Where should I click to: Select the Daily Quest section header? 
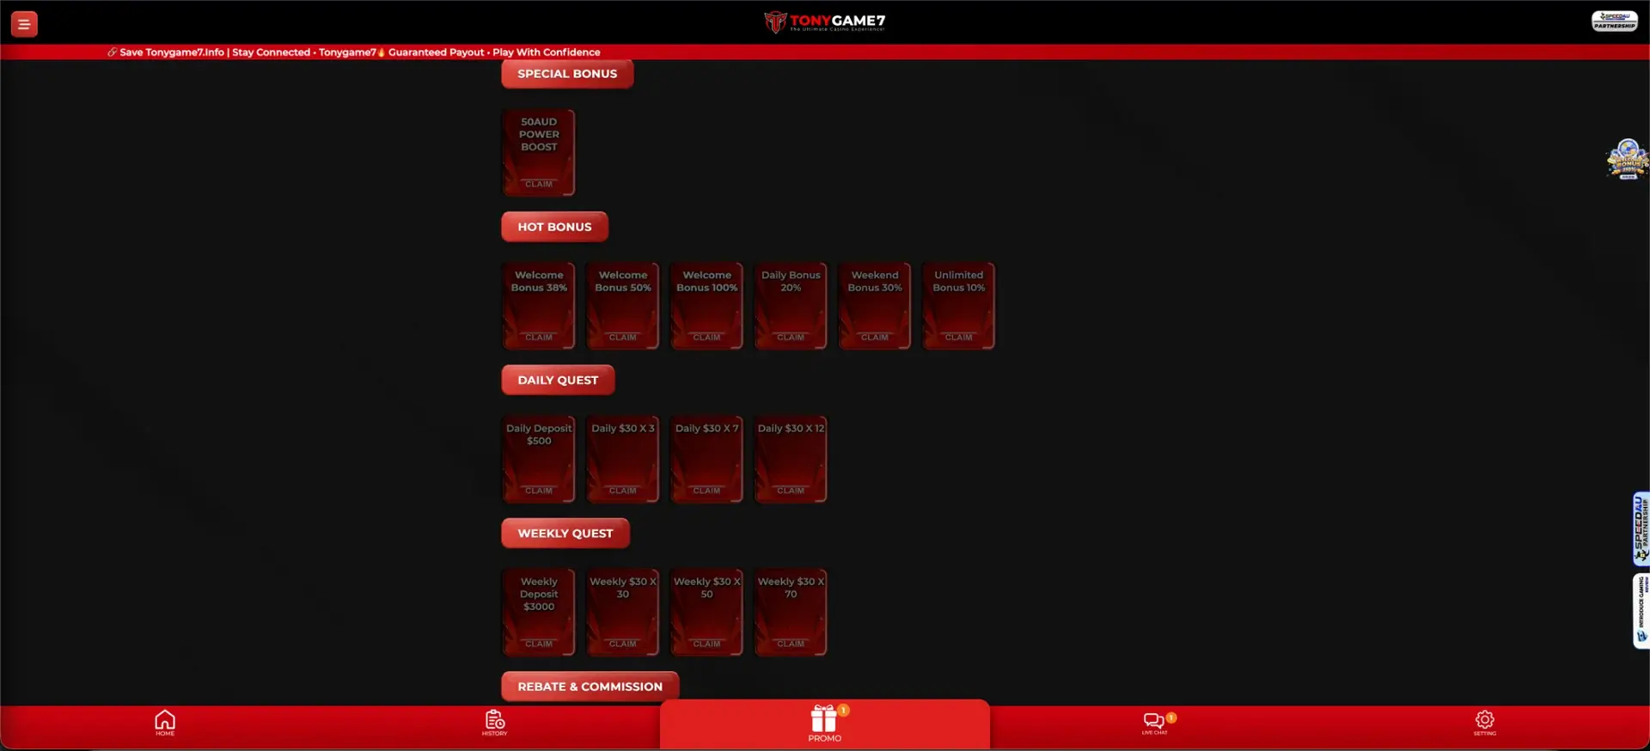(x=558, y=380)
